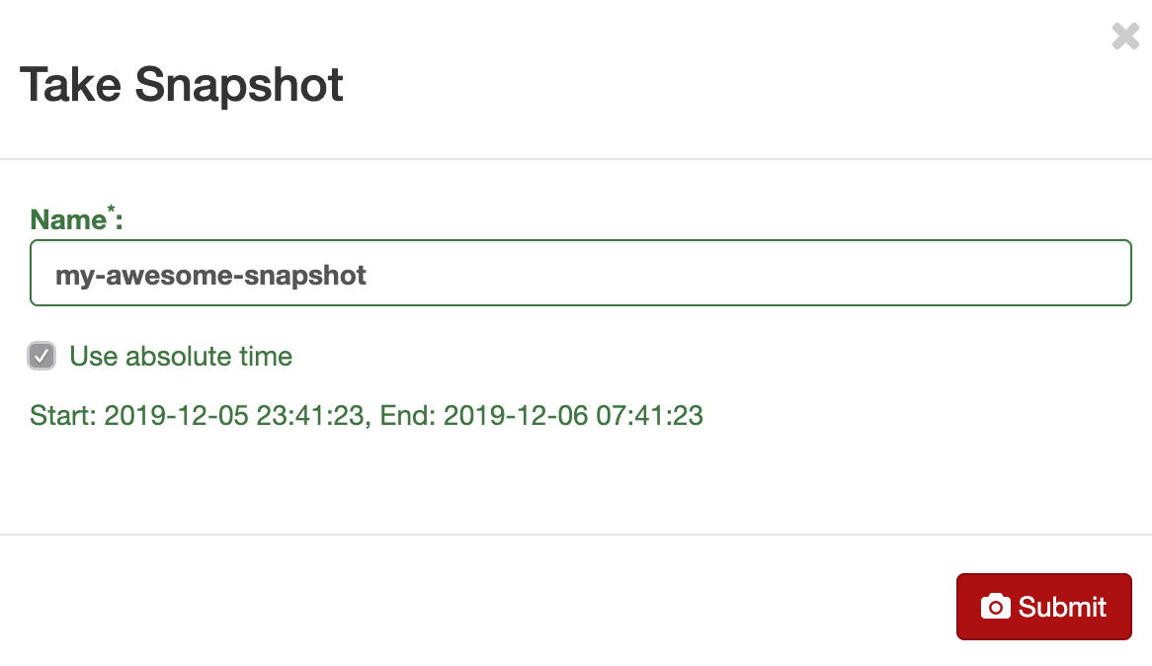This screenshot has width=1152, height=666.
Task: Click the "Name" field label
Action: pos(67,220)
